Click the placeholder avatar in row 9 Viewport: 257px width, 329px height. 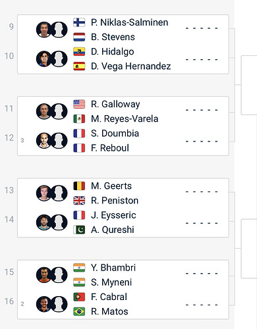click(59, 30)
